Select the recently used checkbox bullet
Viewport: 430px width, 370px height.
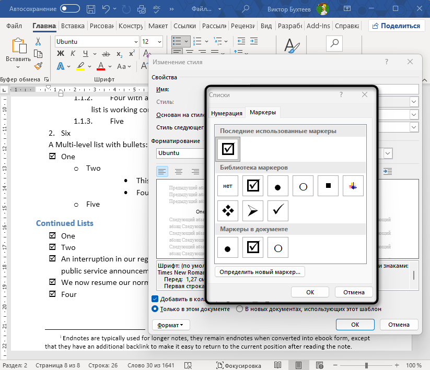pos(228,149)
